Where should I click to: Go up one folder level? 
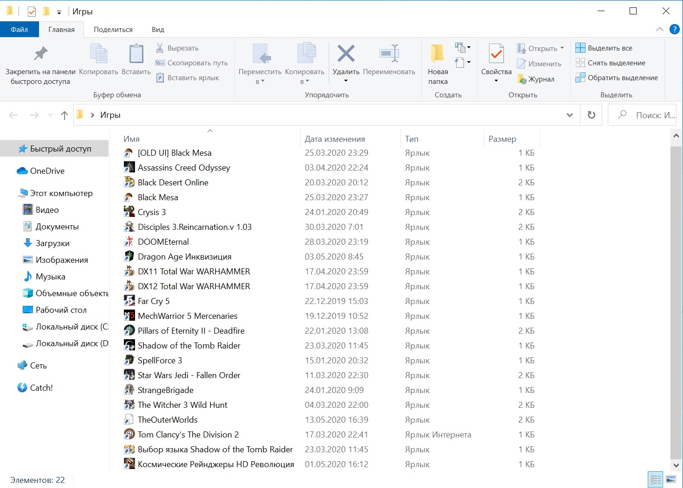pos(64,115)
